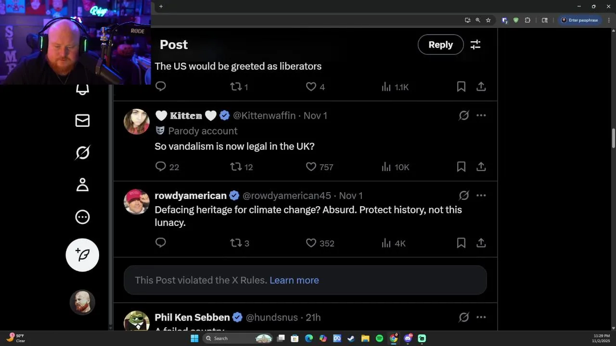Click the compose post feather button
Screen dimensions: 616x346
(x=82, y=255)
